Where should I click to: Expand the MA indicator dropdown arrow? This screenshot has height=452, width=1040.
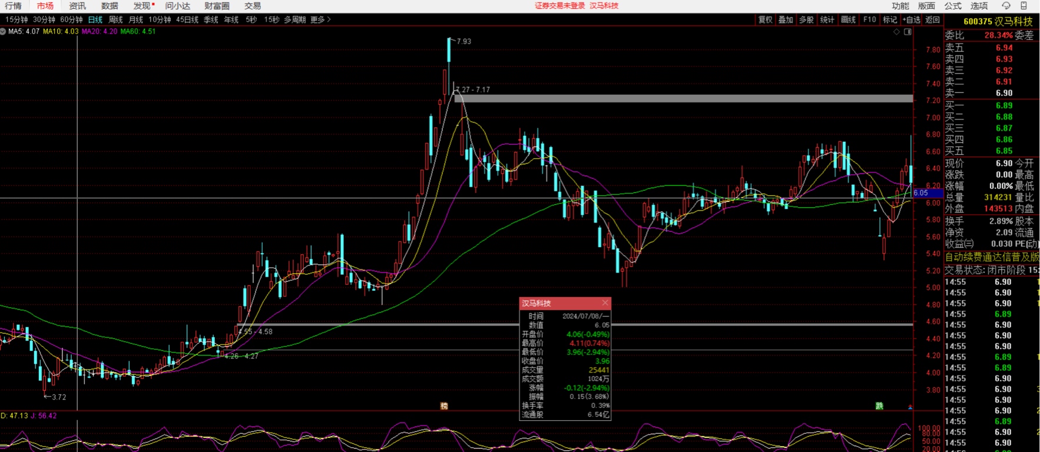(3, 31)
